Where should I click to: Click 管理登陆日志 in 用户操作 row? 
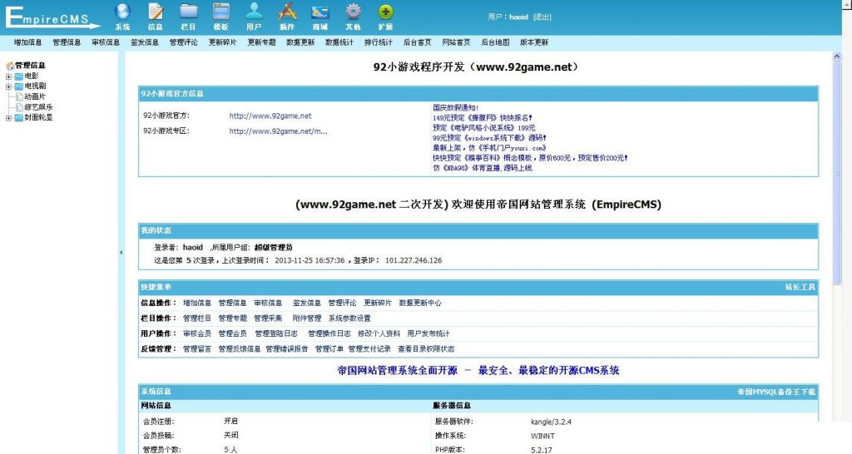click(x=276, y=333)
